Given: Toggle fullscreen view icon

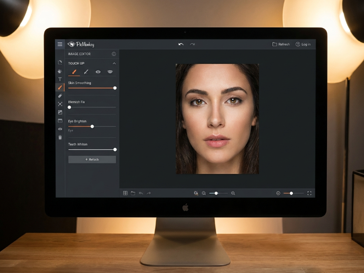Looking at the screenshot, I should 309,193.
